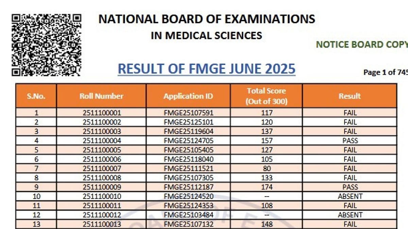Click the RESULT OF FMGE JUNE 2025 heading

[206, 69]
